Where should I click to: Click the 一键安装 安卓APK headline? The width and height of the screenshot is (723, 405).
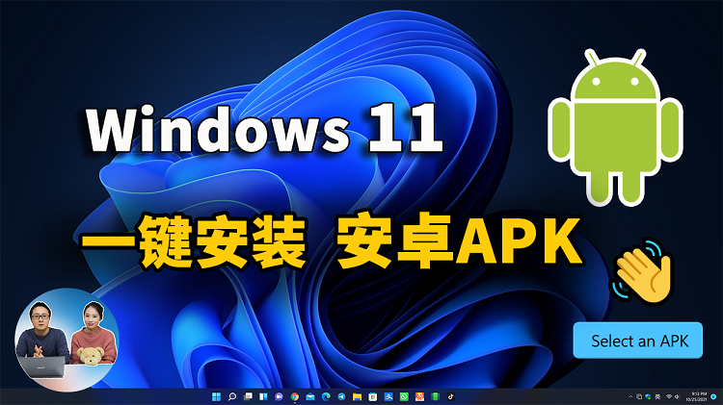tap(330, 242)
